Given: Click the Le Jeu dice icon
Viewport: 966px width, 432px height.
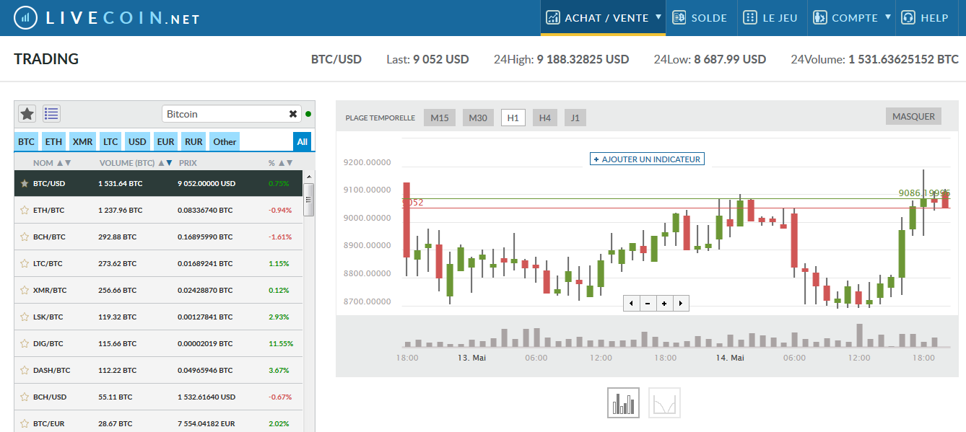Looking at the screenshot, I should (x=750, y=17).
